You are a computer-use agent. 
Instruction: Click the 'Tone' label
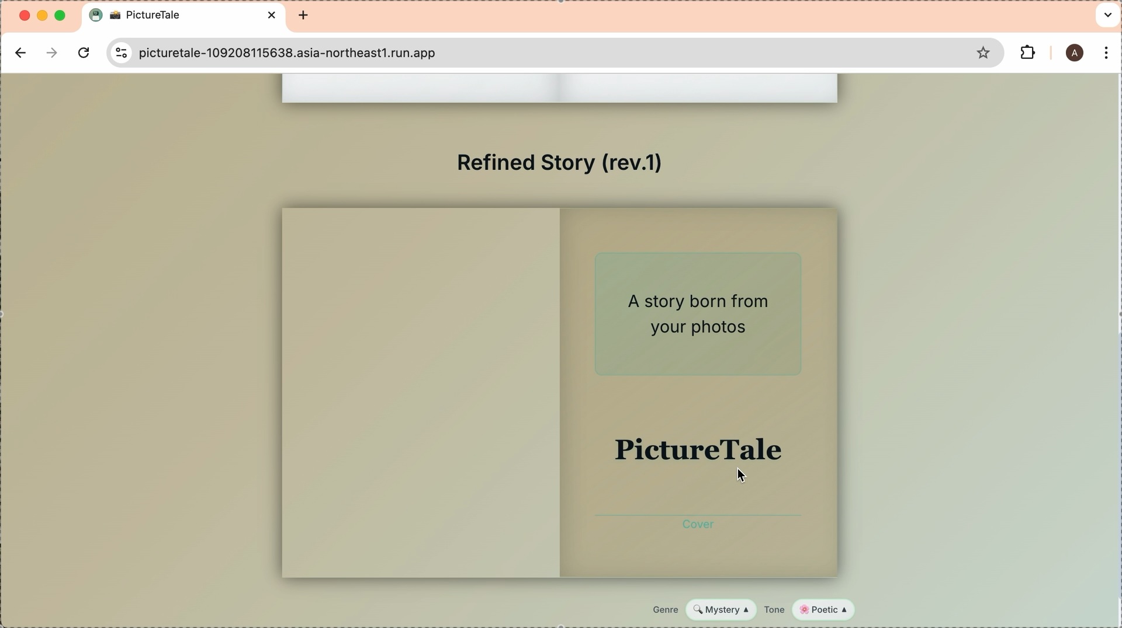point(774,610)
